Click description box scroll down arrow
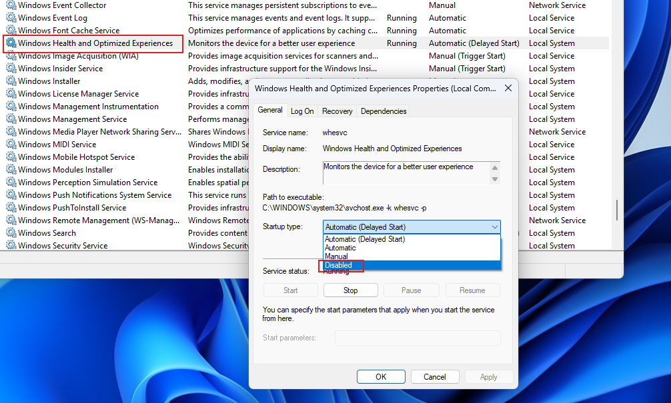 tap(495, 179)
